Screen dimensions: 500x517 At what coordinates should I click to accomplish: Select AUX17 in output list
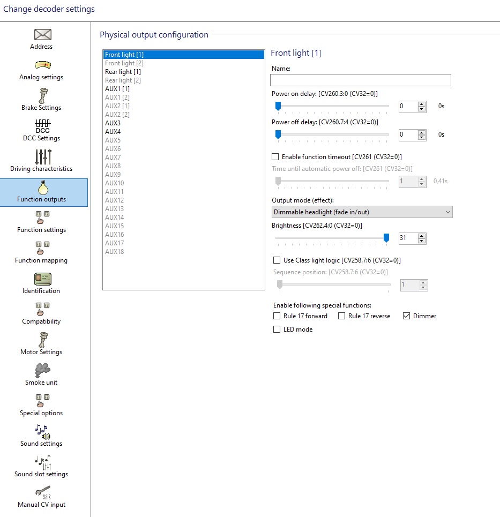point(184,243)
